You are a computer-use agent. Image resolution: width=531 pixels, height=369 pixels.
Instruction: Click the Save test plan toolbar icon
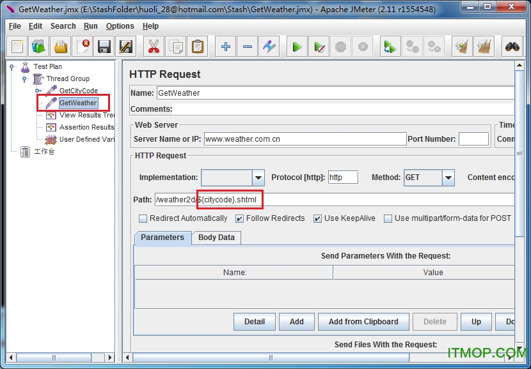coord(104,47)
